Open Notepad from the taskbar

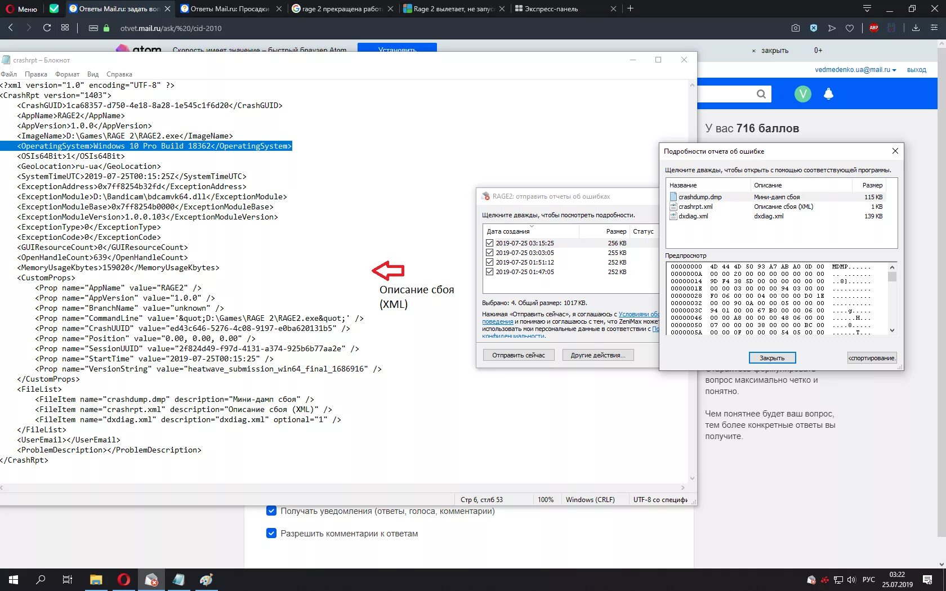[179, 580]
